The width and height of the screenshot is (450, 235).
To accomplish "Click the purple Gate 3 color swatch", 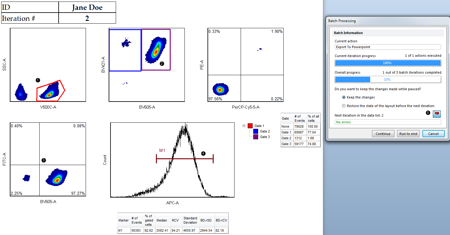I will click(x=256, y=137).
